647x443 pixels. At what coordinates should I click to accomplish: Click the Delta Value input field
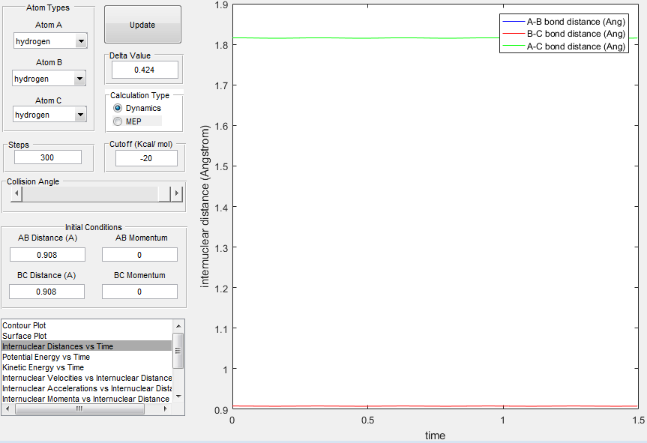point(145,70)
